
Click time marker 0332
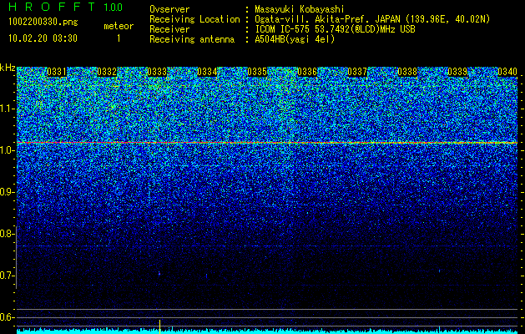point(107,72)
